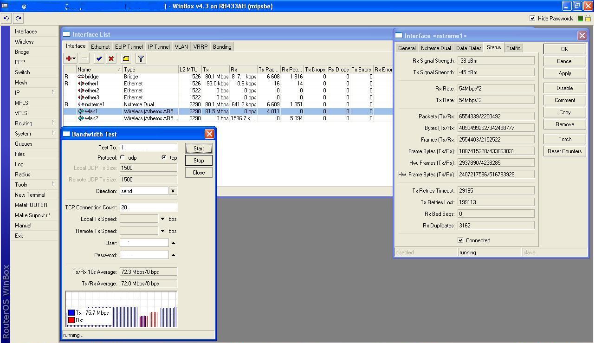
Task: Open the Add interface dropdown arrow
Action: [74, 58]
